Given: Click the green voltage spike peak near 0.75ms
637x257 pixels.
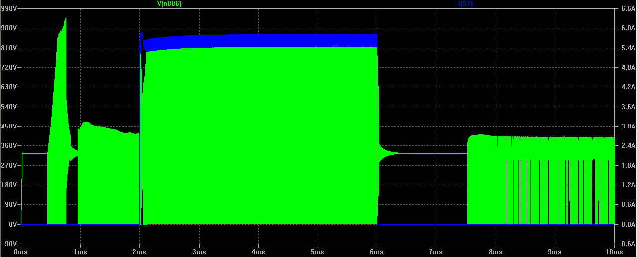Looking at the screenshot, I should point(65,19).
